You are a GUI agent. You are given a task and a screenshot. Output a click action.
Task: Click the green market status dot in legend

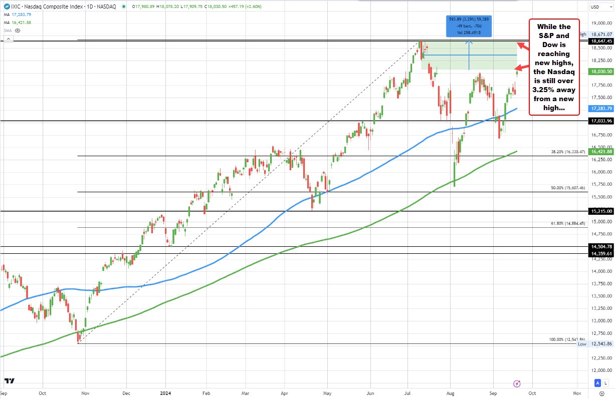pos(124,7)
